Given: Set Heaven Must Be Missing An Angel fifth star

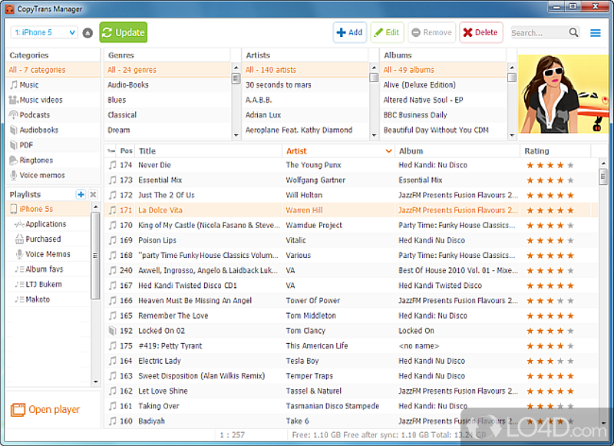Looking at the screenshot, I should click(570, 301).
